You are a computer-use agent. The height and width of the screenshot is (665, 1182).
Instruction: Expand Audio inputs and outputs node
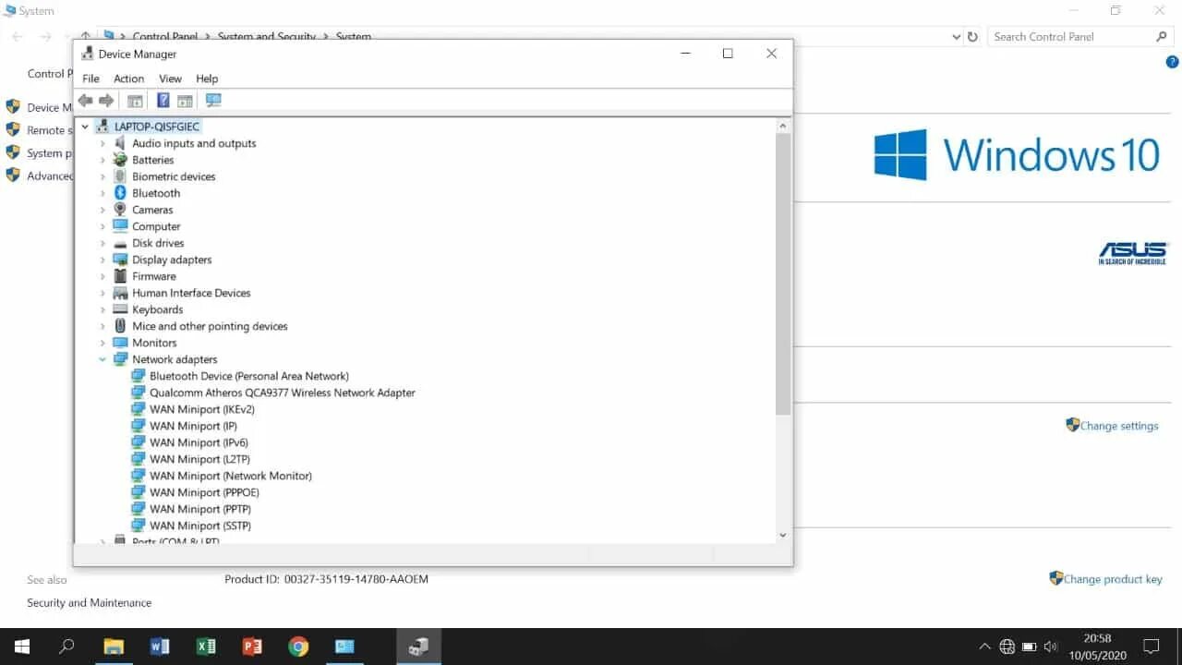(x=103, y=143)
